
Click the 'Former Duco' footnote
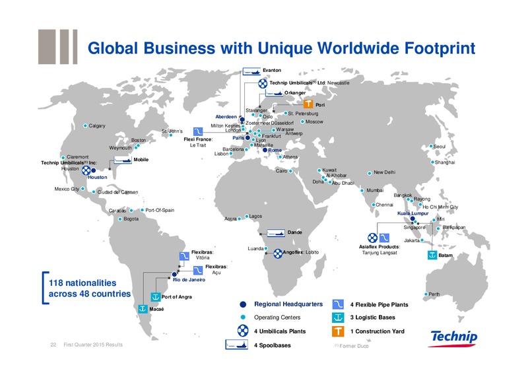[x=354, y=346]
